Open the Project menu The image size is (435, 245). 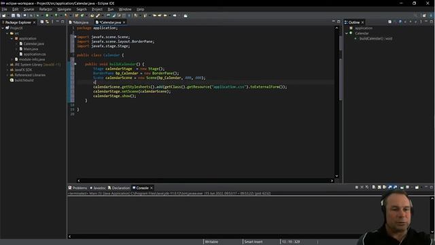pyautogui.click(x=97, y=9)
